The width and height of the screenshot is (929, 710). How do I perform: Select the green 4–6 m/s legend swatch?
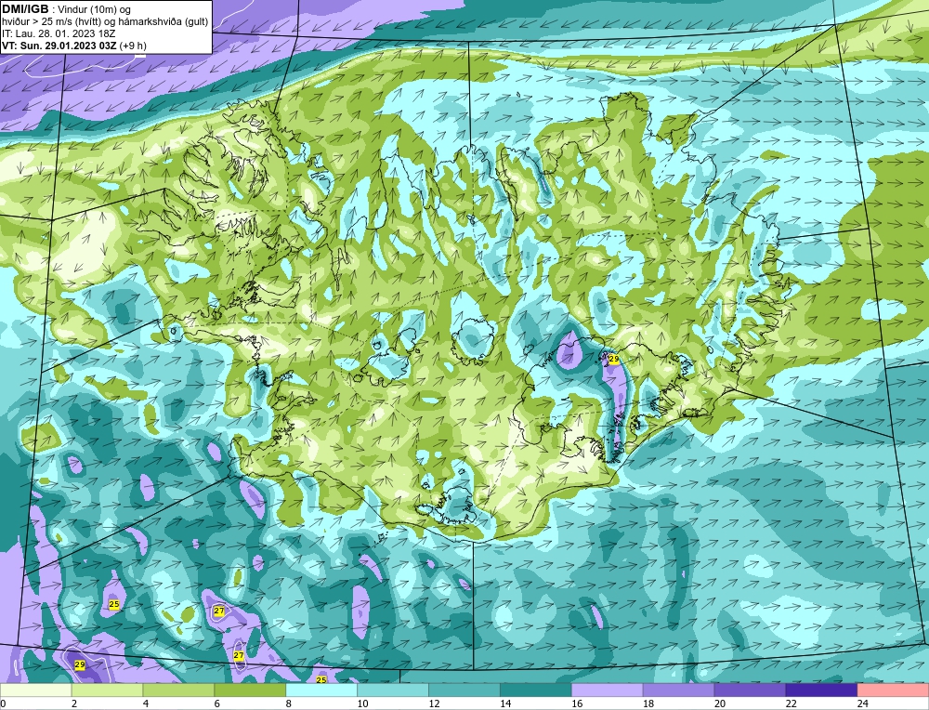(x=179, y=690)
